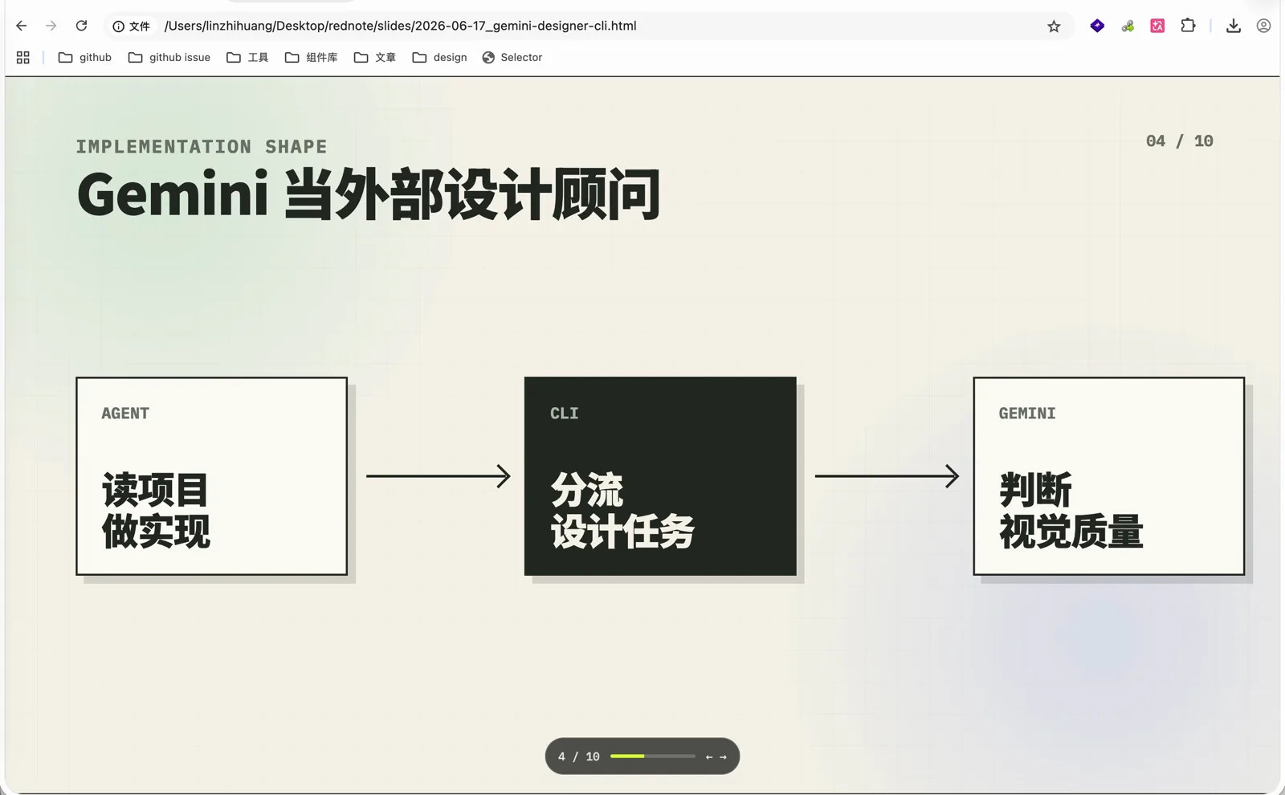The height and width of the screenshot is (795, 1285).
Task: Reload the current slide page
Action: click(x=81, y=26)
